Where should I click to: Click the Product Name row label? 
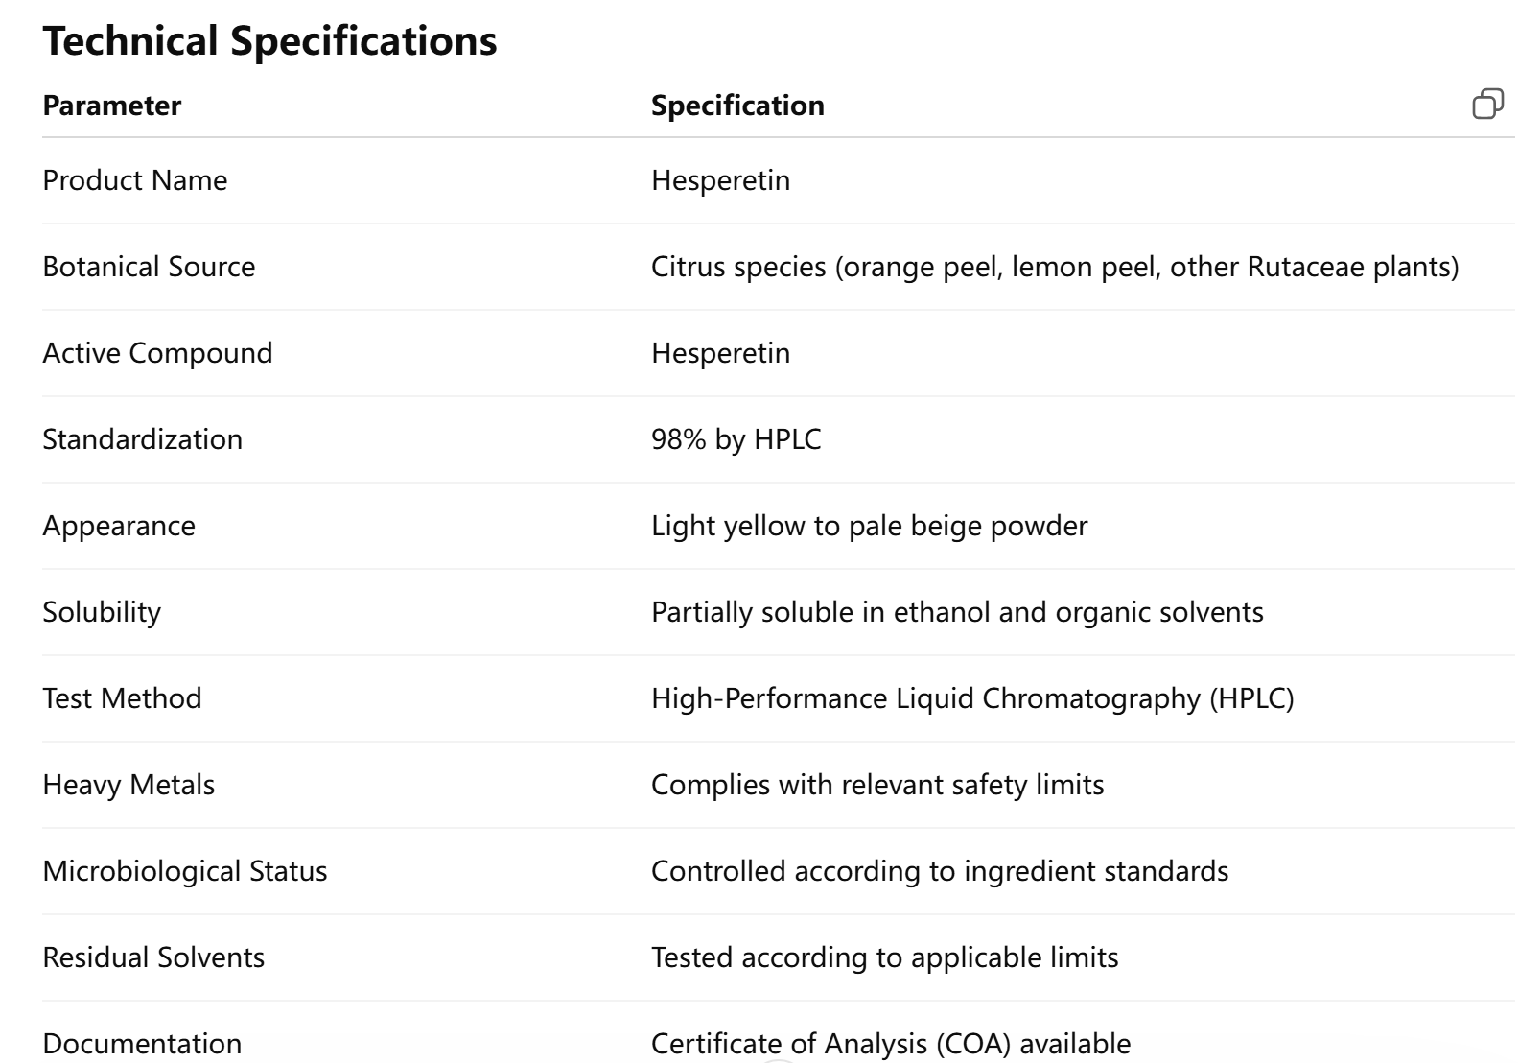coord(134,180)
